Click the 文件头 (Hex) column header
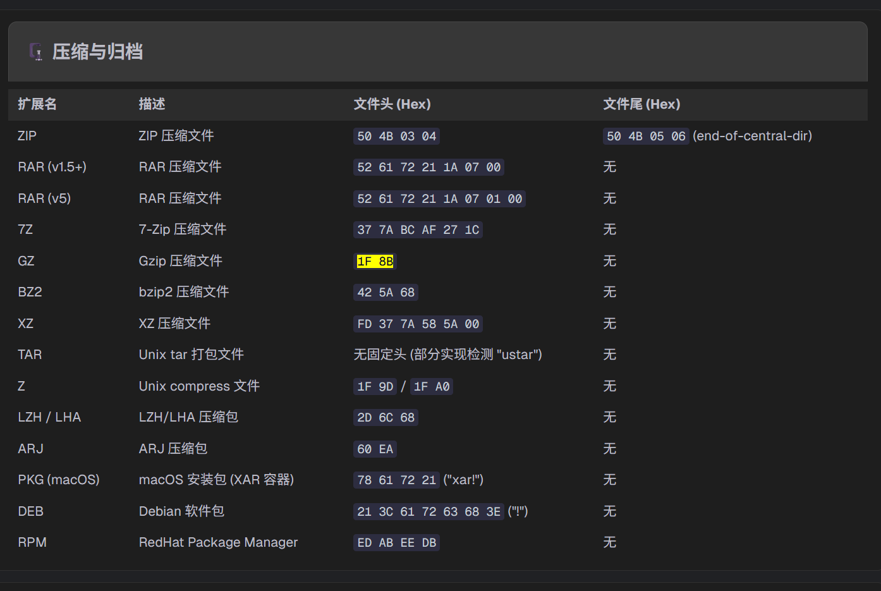The height and width of the screenshot is (591, 881). [392, 104]
